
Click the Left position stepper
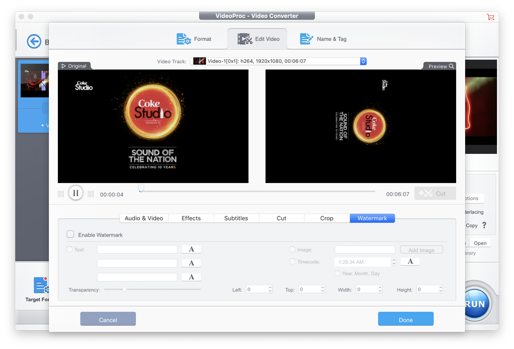pos(270,289)
